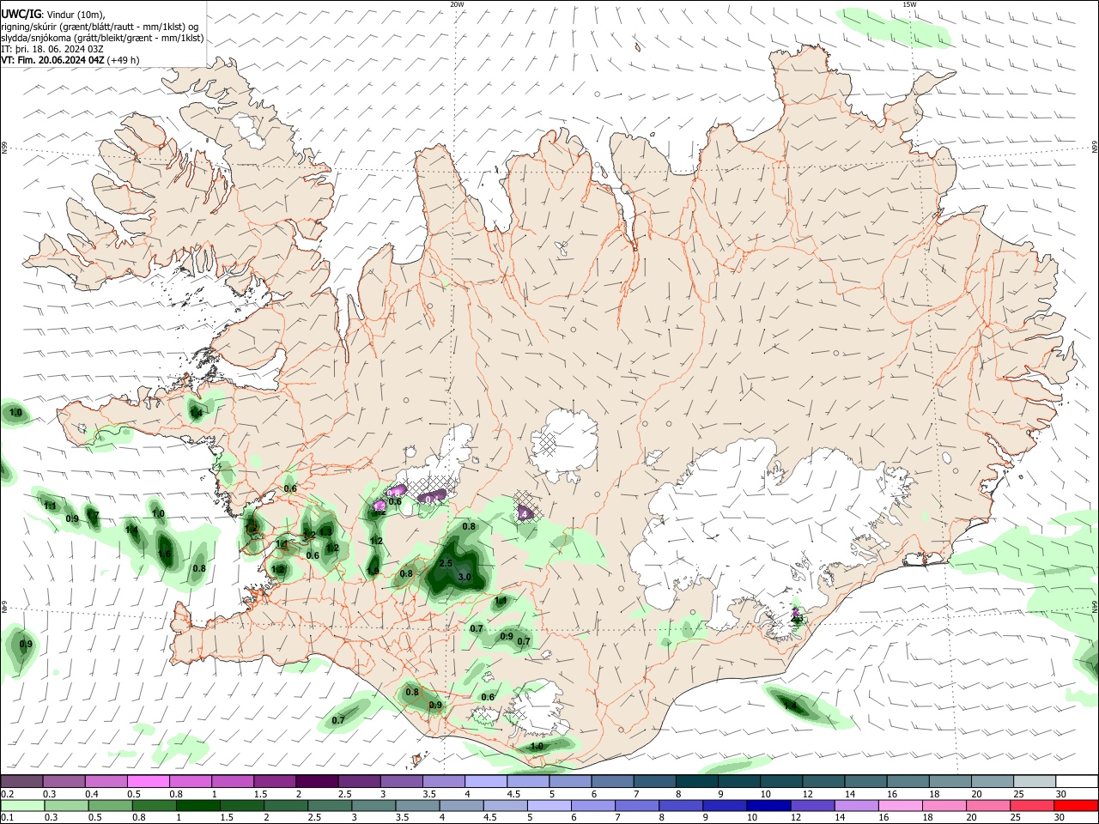This screenshot has height=824, width=1099.
Task: Click the UWC/IG title text
Action: click(21, 14)
